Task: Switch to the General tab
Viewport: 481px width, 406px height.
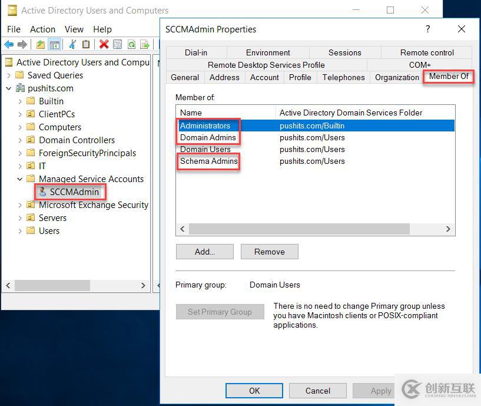Action: 185,77
